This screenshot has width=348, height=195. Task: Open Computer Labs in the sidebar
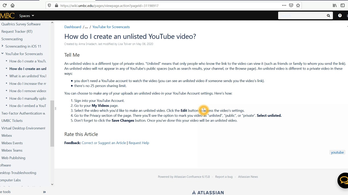[x=10, y=180]
